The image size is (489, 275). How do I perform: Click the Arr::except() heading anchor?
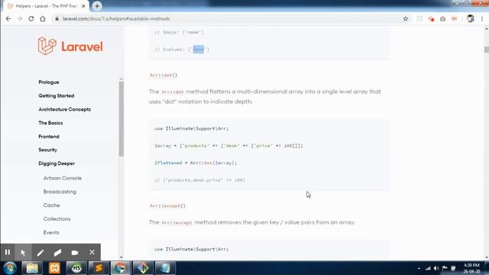pyautogui.click(x=167, y=205)
